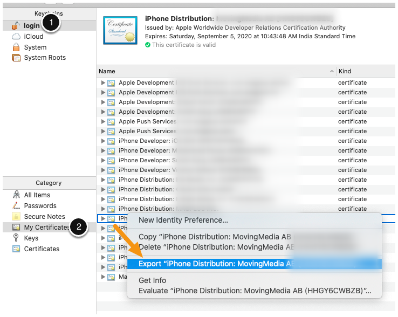This screenshot has height=317, width=398.
Task: Toggle sort direction arrow in Name column
Action: click(332, 71)
